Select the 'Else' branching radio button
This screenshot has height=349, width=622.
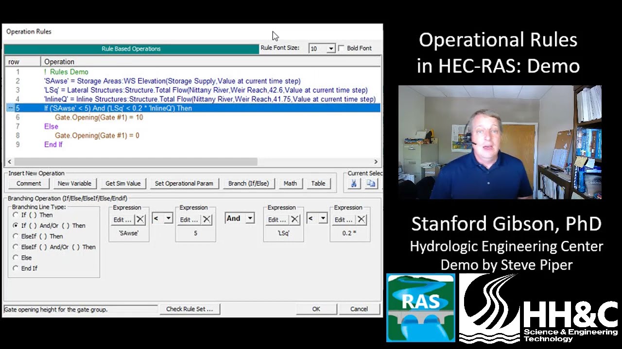[16, 257]
